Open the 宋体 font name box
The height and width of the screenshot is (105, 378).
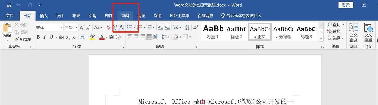pyautogui.click(x=49, y=28)
